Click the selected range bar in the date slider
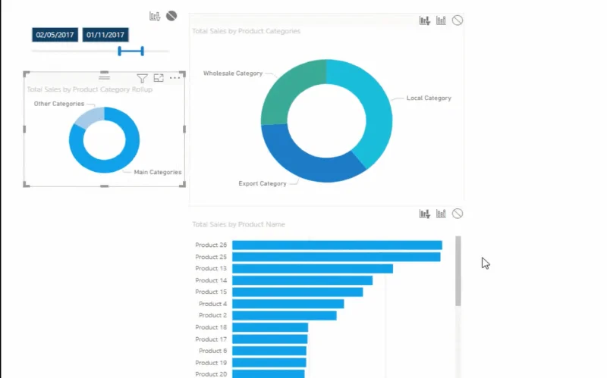This screenshot has width=607, height=378. tap(131, 51)
